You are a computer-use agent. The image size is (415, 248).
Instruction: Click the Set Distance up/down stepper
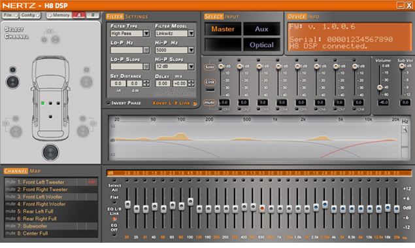[146, 84]
